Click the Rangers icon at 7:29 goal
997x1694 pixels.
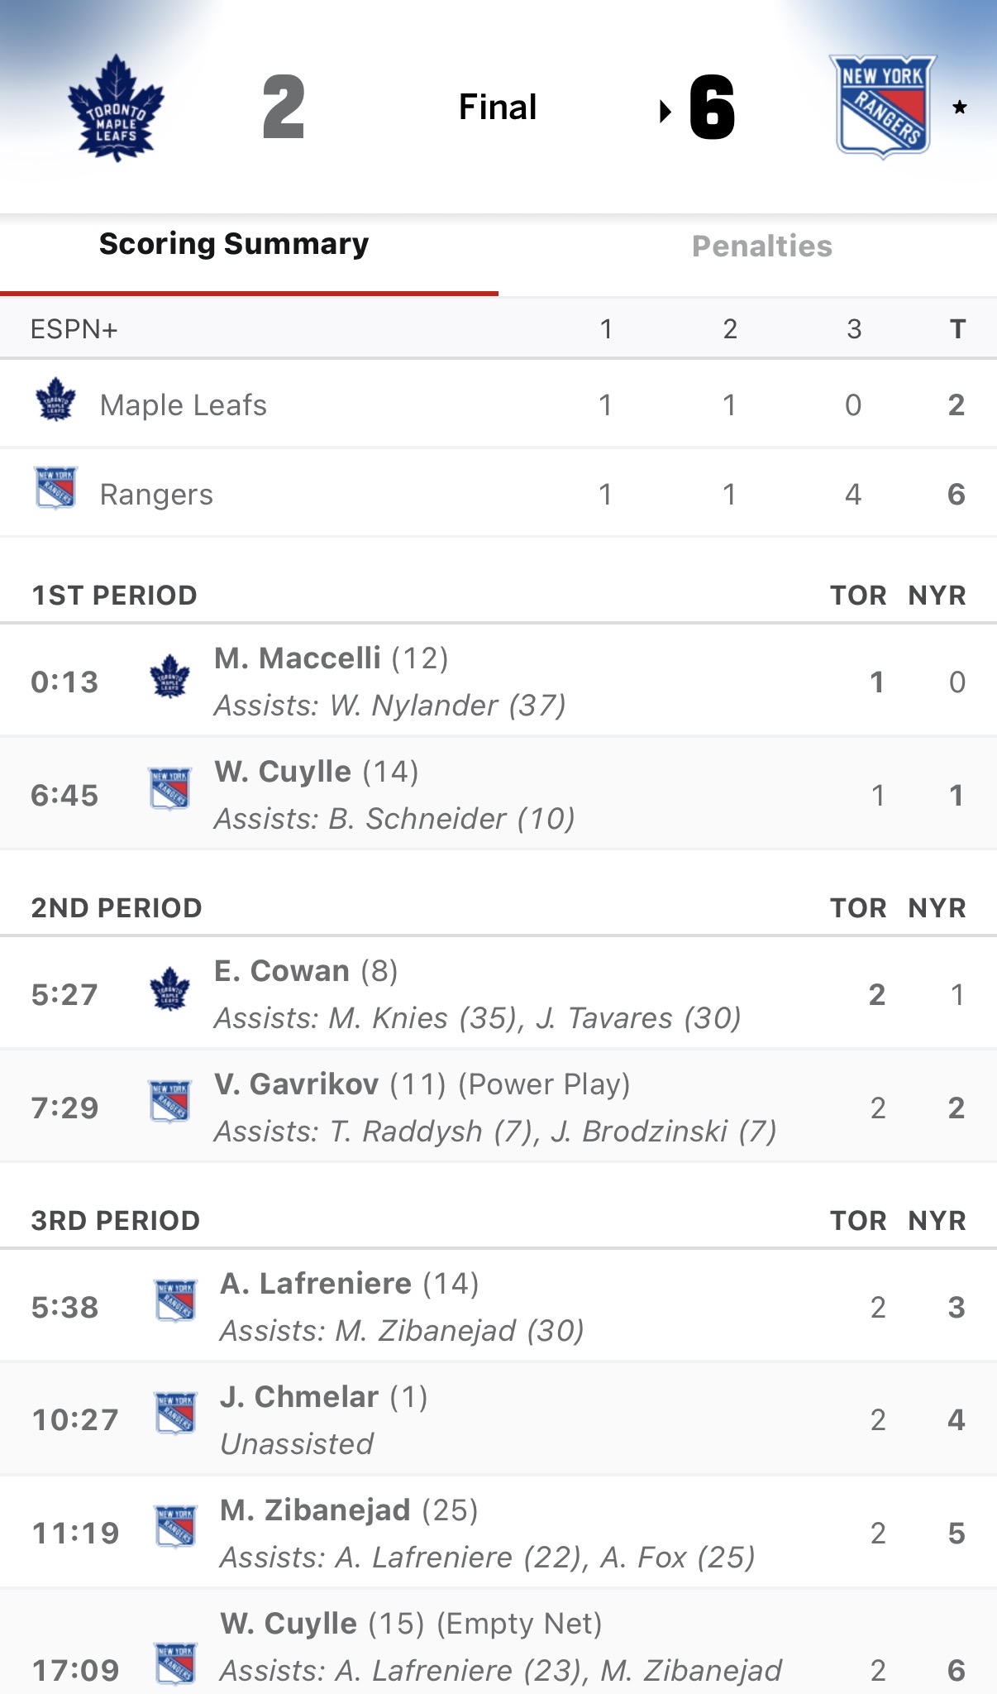170,1102
